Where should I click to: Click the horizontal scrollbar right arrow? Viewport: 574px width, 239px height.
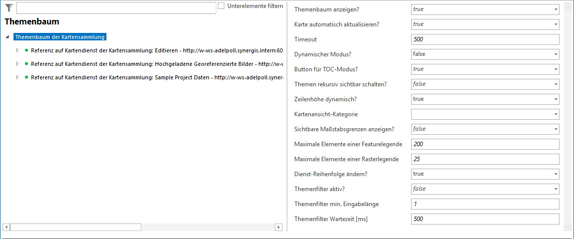tap(280, 227)
